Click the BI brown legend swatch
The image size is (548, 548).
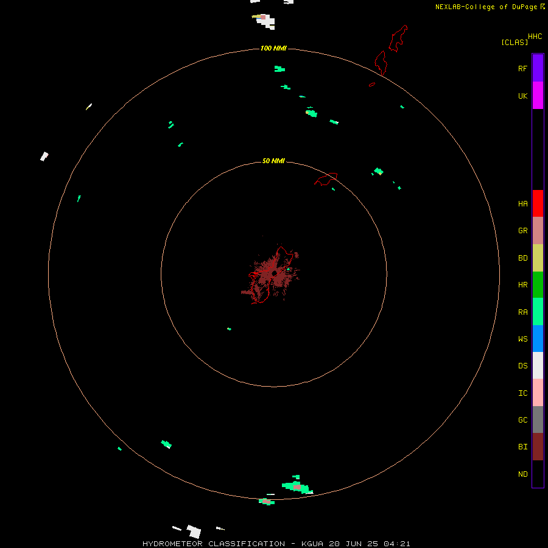point(538,447)
